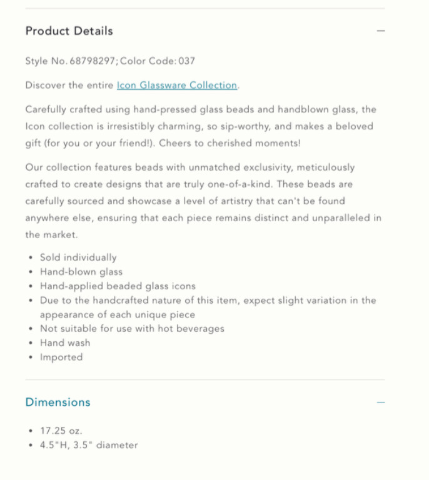Viewport: 429px width, 480px height.
Task: Collapse Product Details with the minus icon
Action: [381, 31]
